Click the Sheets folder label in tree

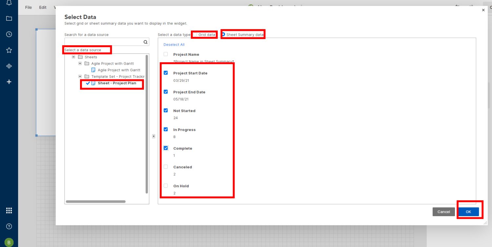coord(91,57)
